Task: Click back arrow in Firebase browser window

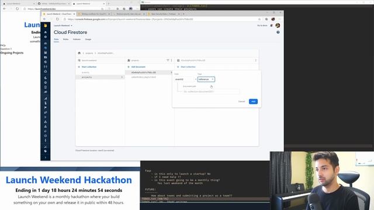Action: 44,19
